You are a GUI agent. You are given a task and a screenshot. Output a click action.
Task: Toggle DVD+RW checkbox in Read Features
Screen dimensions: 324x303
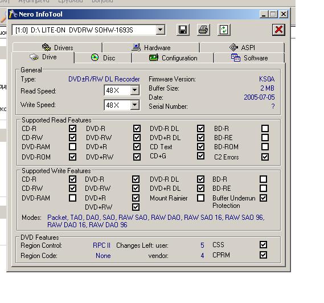[x=137, y=157]
